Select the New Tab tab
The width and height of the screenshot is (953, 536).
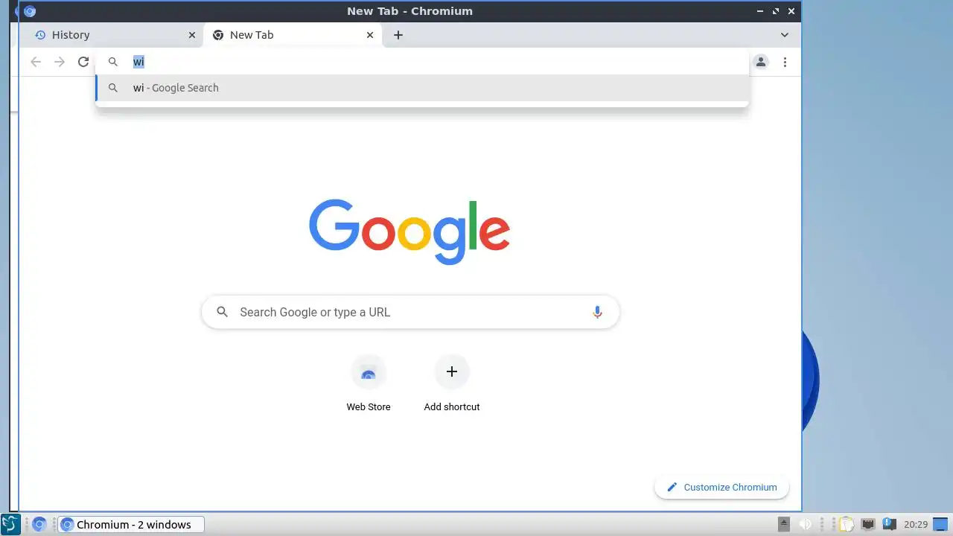(292, 35)
